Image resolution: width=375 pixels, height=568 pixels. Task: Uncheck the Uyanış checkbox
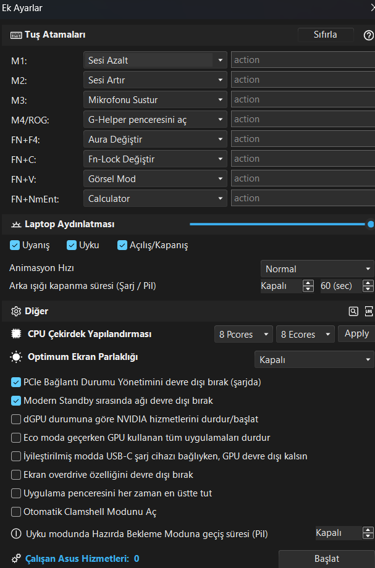[14, 245]
